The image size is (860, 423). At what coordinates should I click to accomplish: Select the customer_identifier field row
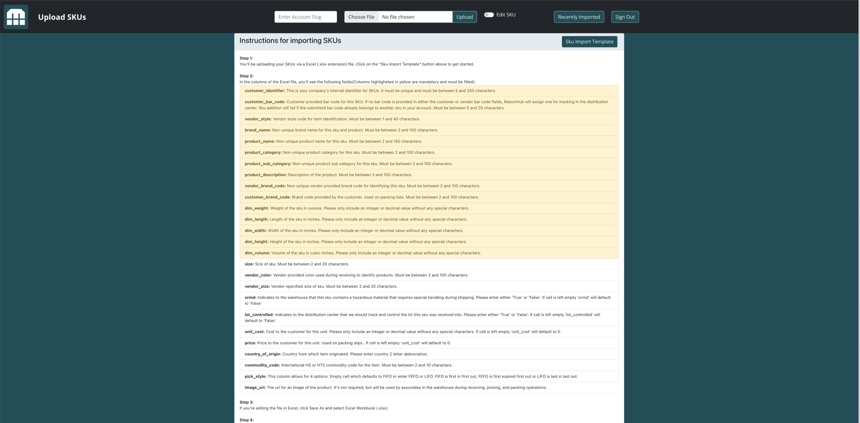pos(429,91)
